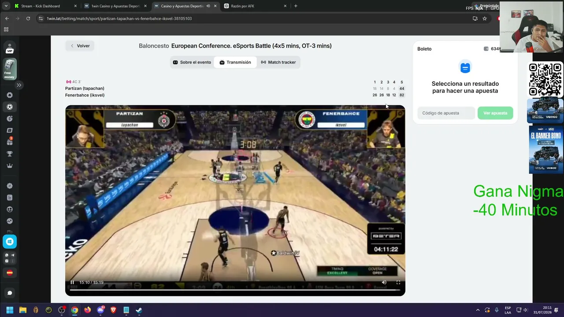Close the Razón por AFK tab
Image resolution: width=564 pixels, height=317 pixels.
tap(285, 6)
